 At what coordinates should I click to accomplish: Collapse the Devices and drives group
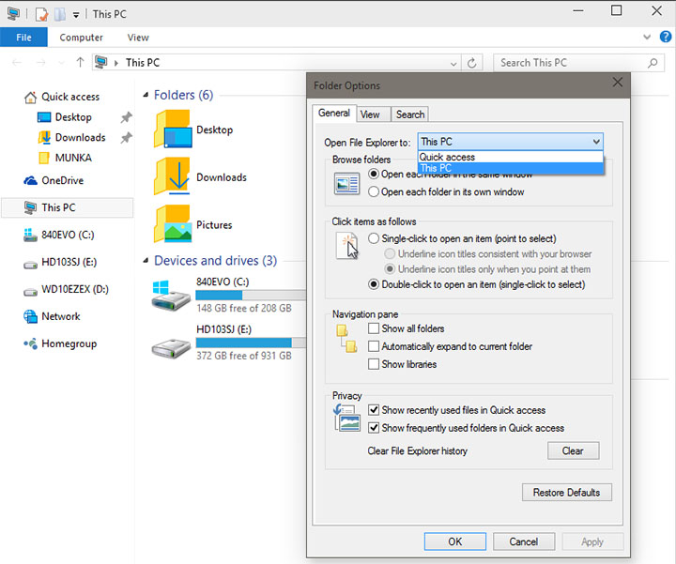[x=145, y=261]
